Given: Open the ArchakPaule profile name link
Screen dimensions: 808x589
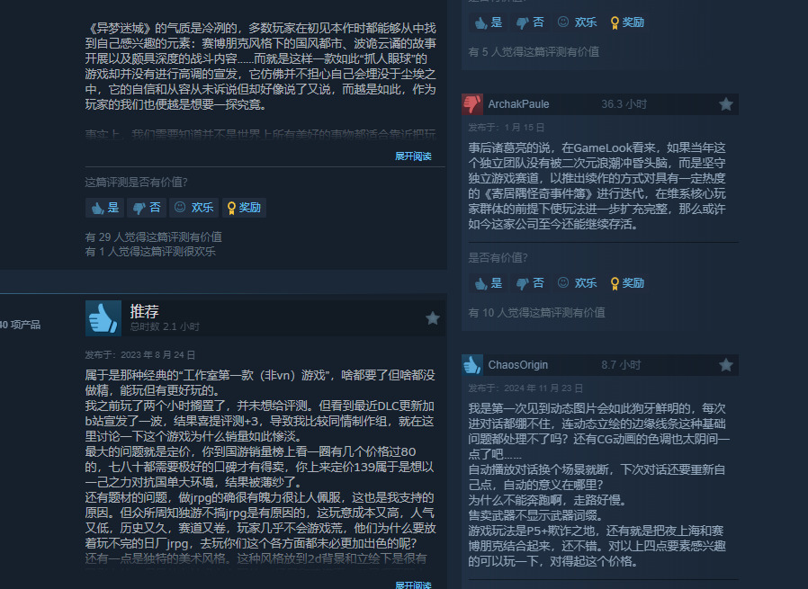Looking at the screenshot, I should click(x=518, y=104).
